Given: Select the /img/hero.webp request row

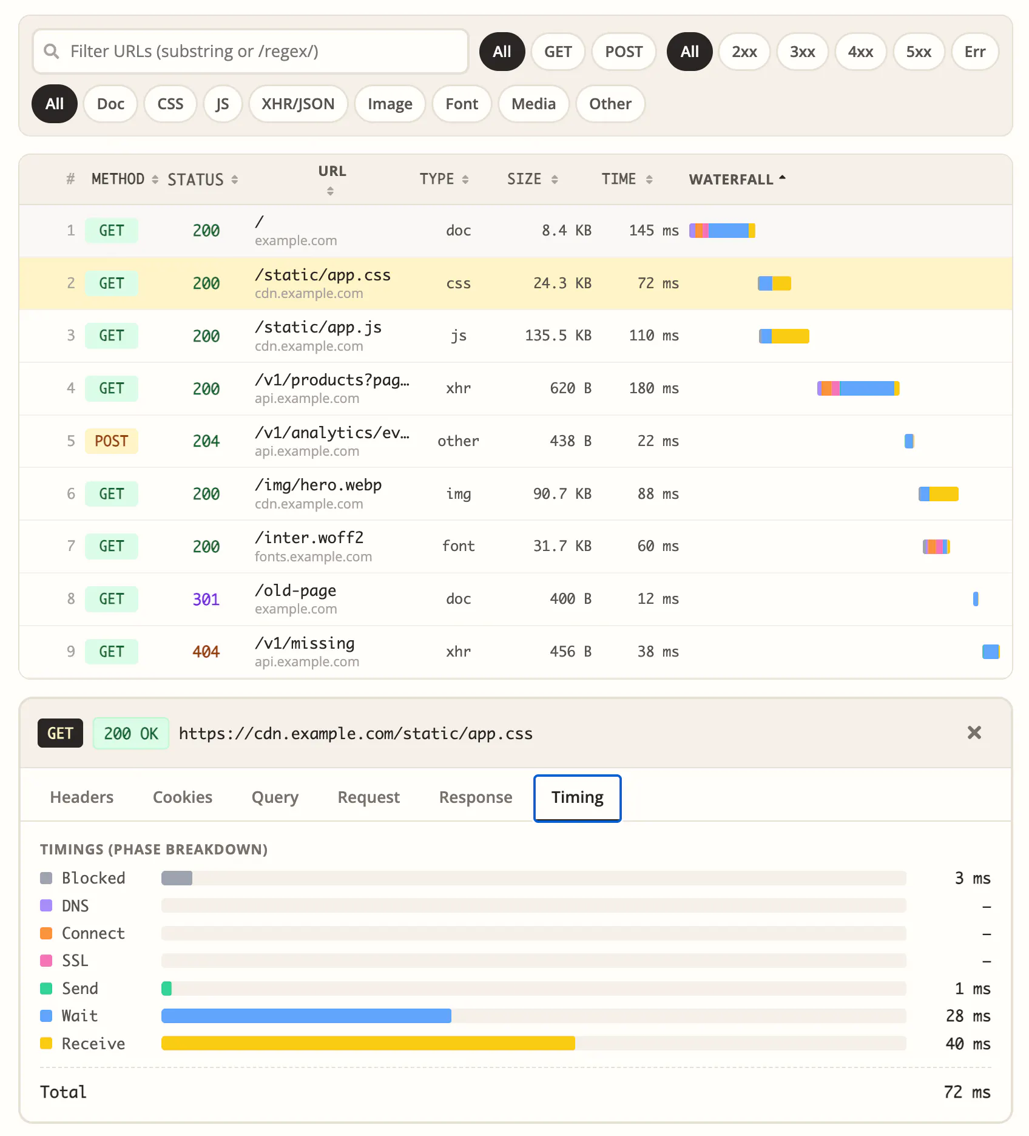Looking at the screenshot, I should (x=516, y=494).
